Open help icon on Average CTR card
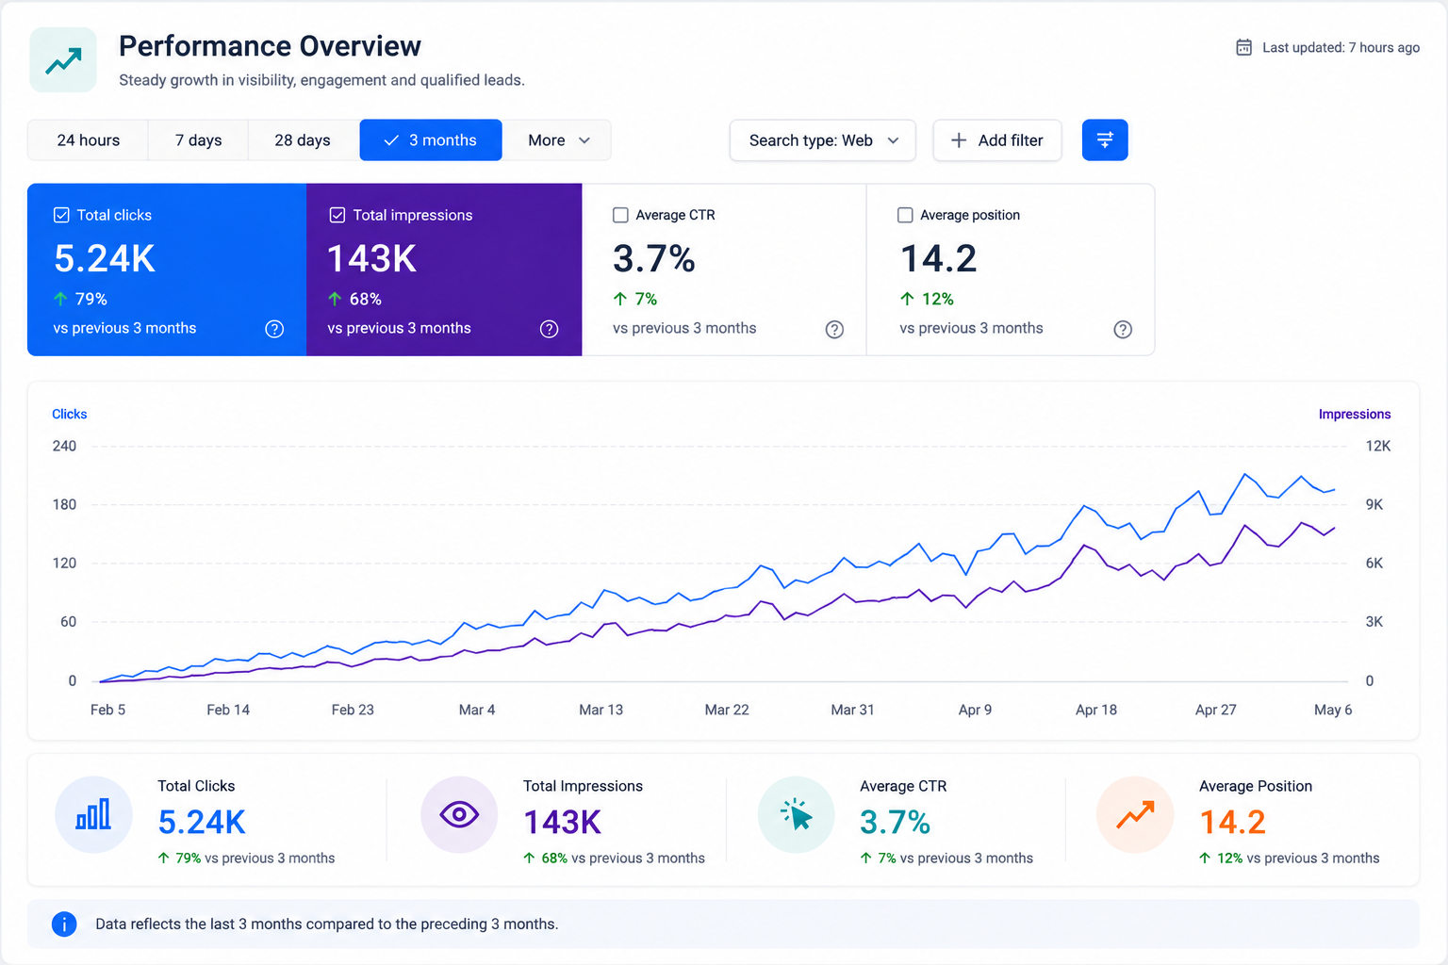Screen dimensions: 1448x965 834,329
